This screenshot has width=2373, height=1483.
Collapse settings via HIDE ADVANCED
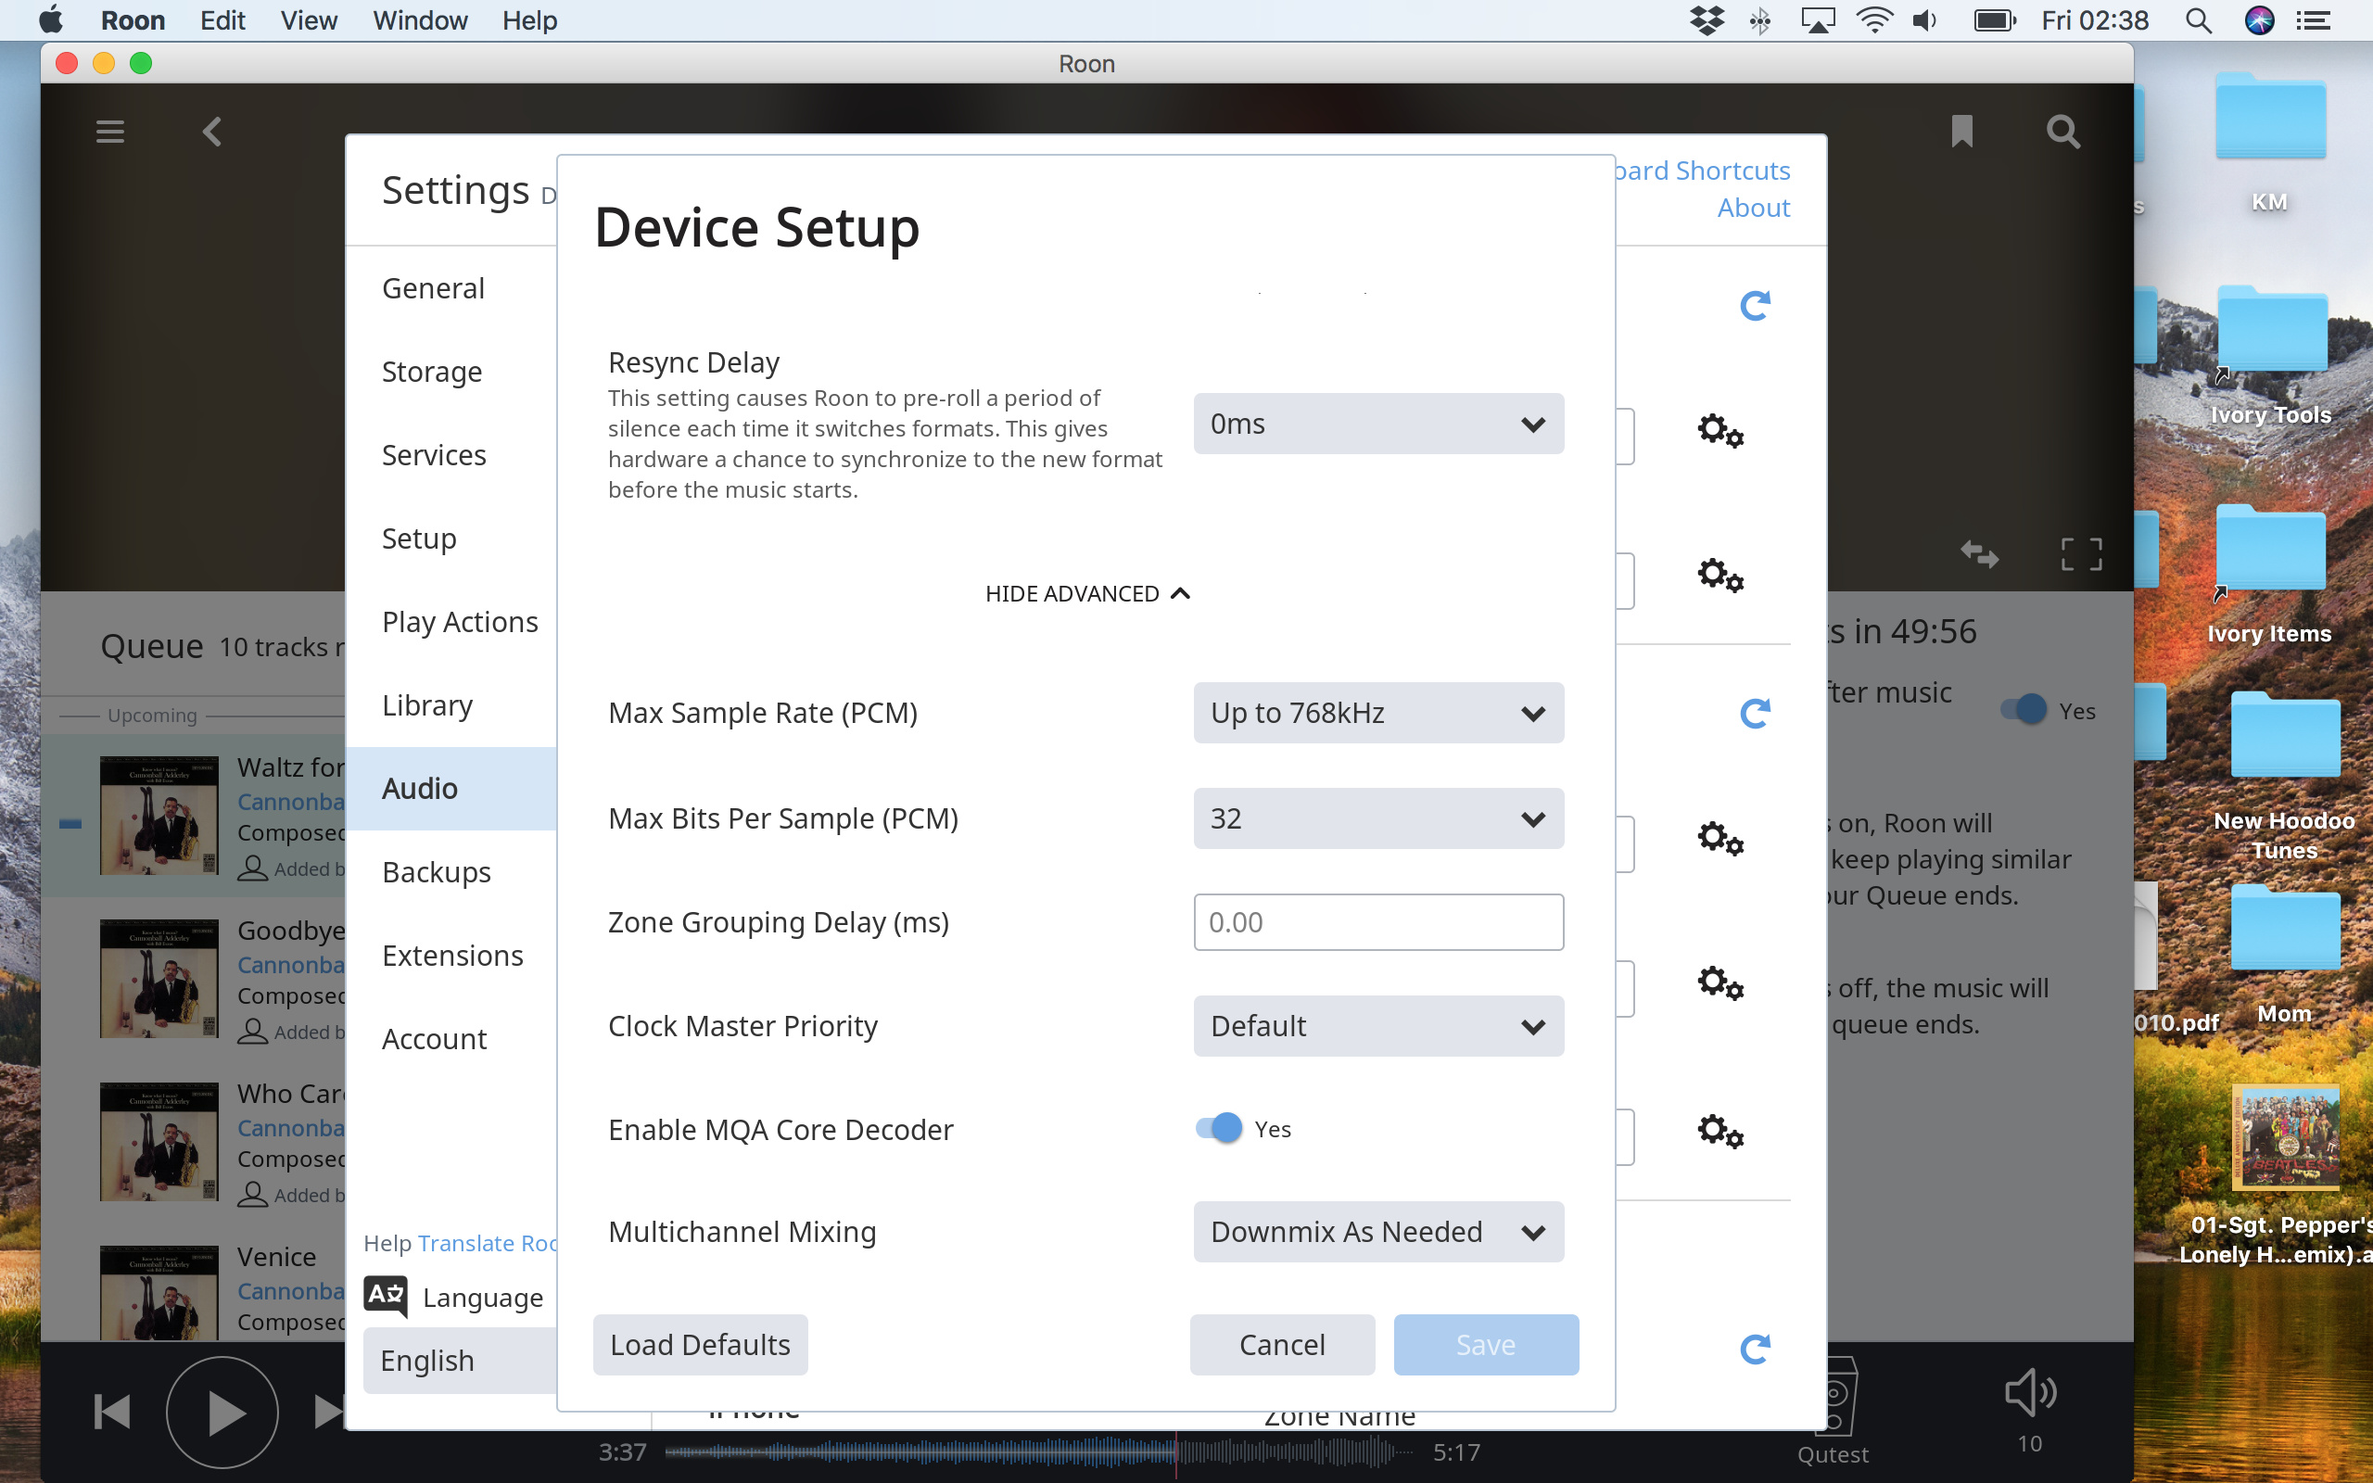(1087, 593)
